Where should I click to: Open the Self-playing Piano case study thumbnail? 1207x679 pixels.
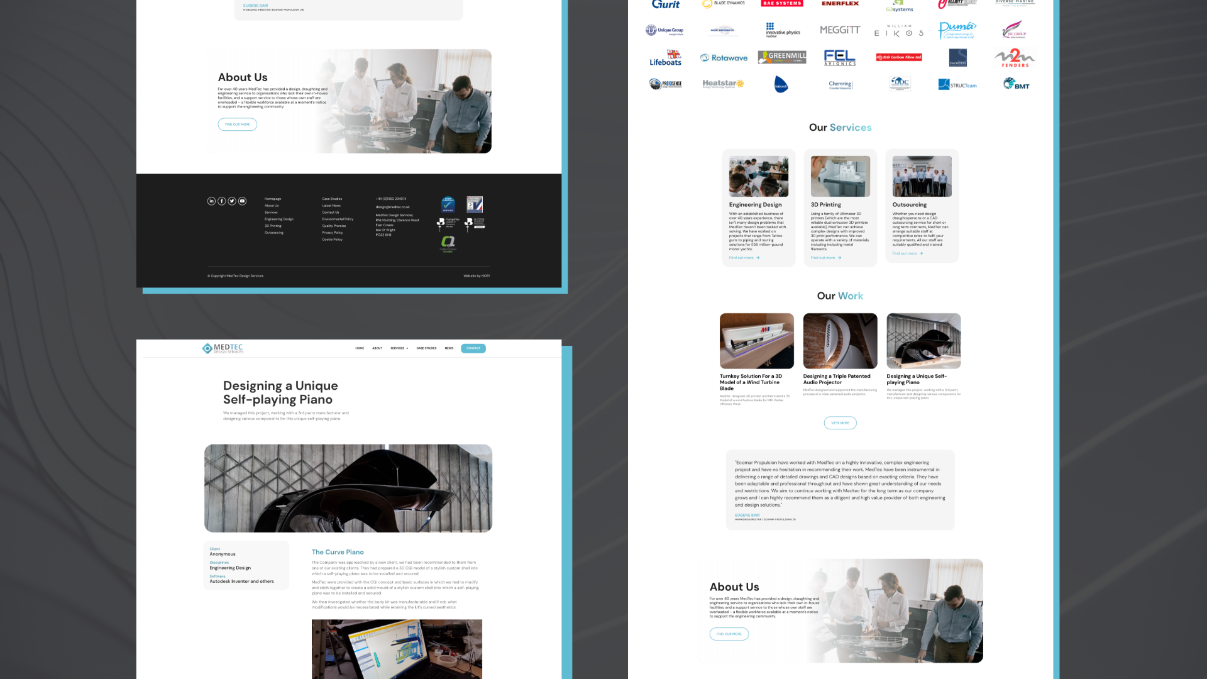click(x=923, y=341)
